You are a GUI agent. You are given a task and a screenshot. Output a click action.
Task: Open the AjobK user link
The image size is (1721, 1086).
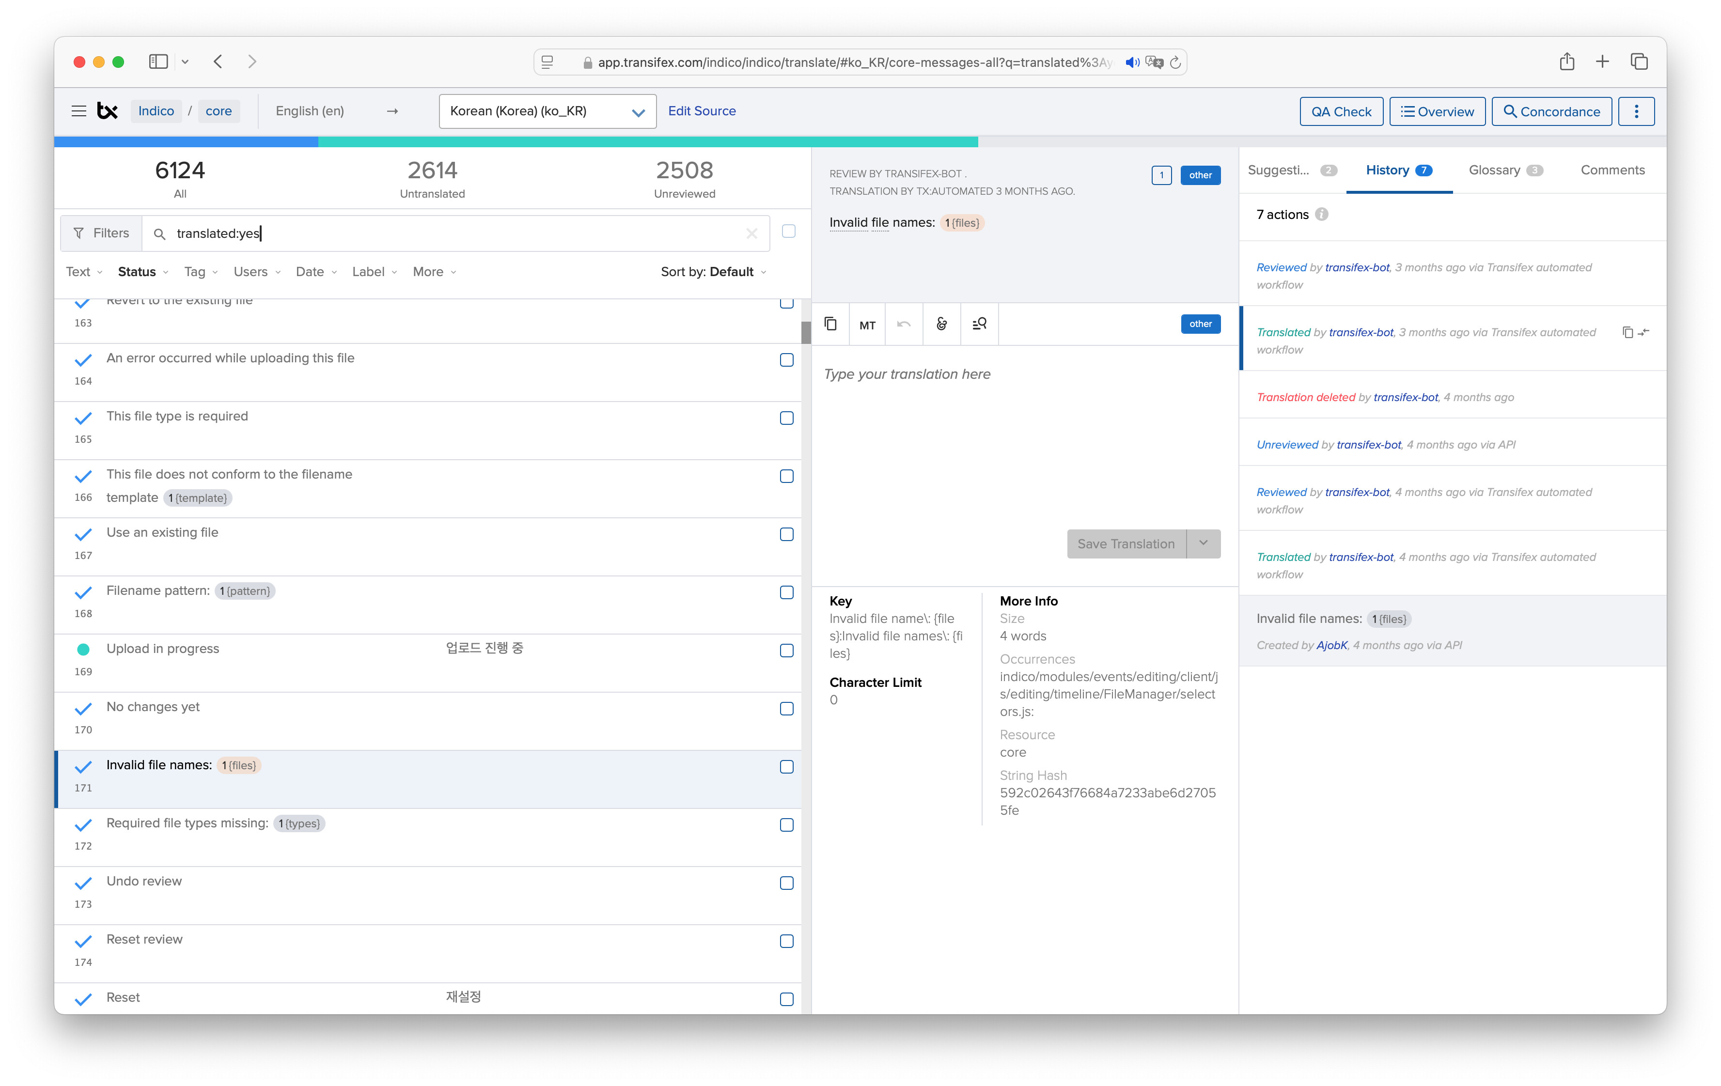pyautogui.click(x=1331, y=645)
